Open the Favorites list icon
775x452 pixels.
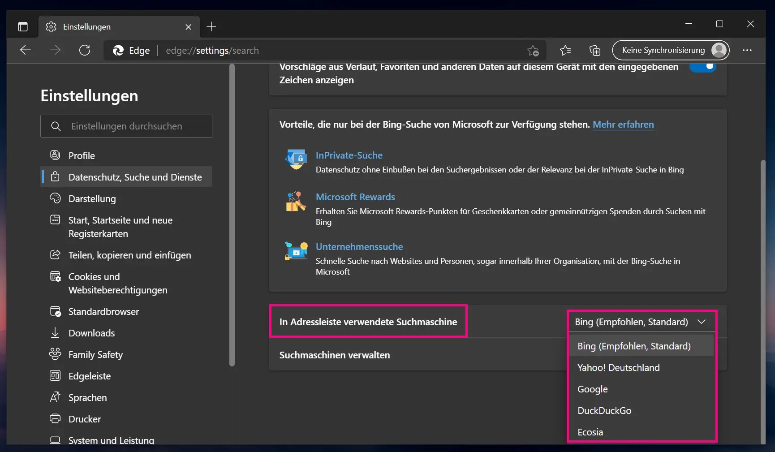(565, 51)
